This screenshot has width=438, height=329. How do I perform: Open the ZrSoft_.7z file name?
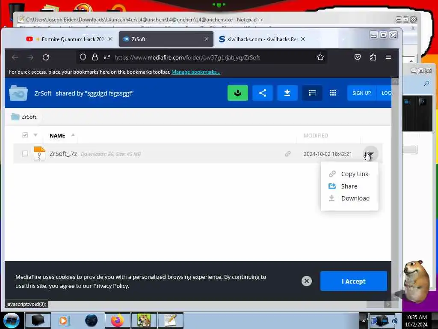[x=63, y=154]
